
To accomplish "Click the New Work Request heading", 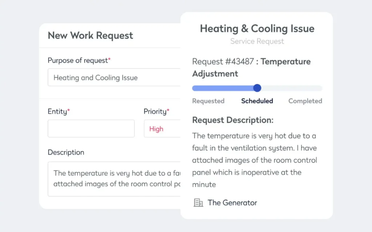I will coord(90,36).
